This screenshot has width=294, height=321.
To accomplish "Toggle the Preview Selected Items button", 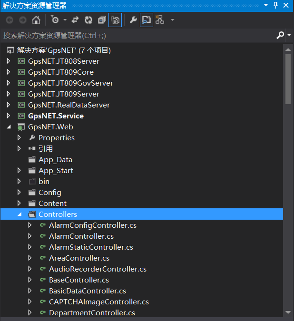I will pos(147,20).
